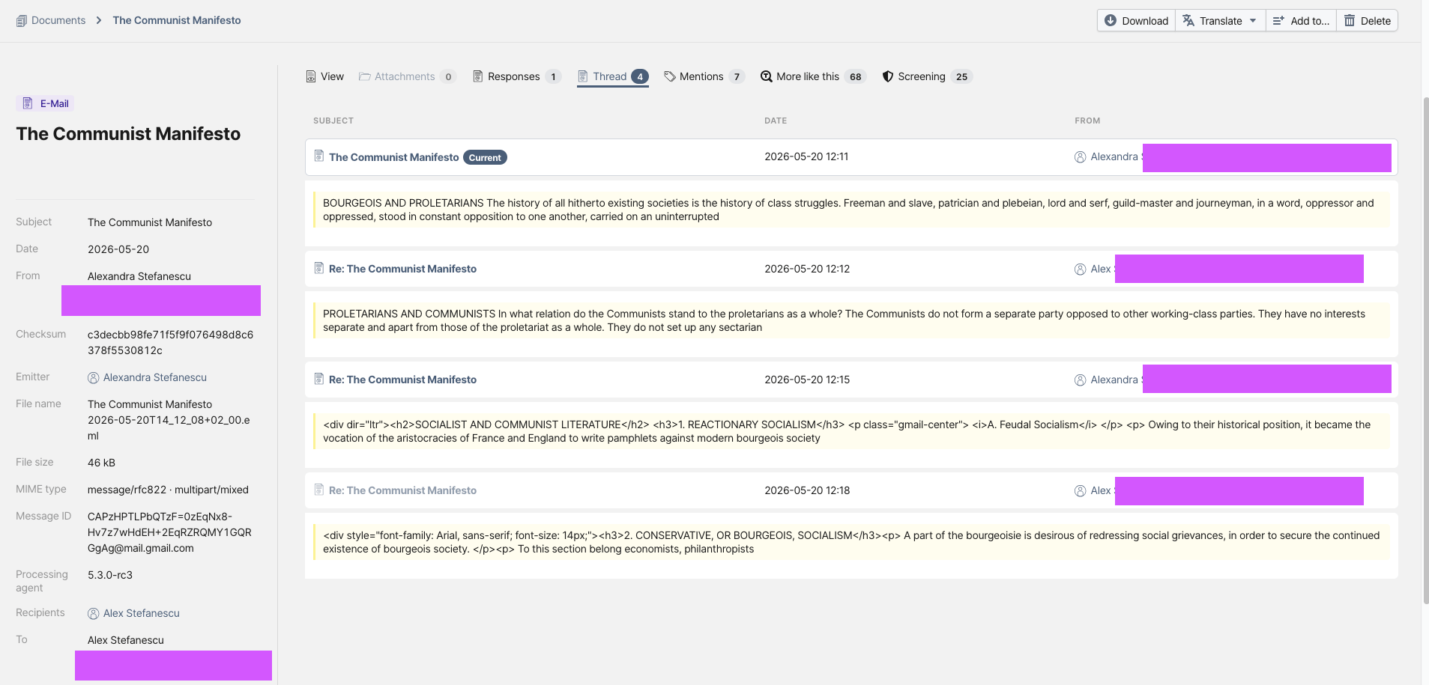Click the Thread tab document icon
The image size is (1429, 685).
(x=582, y=76)
